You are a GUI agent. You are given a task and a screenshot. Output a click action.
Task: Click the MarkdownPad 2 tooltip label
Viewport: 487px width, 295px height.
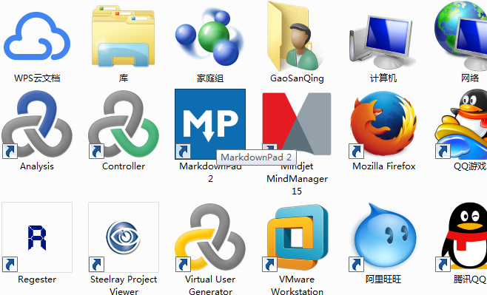(256, 157)
